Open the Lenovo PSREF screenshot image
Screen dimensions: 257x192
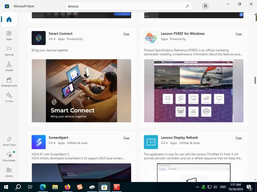(194, 90)
